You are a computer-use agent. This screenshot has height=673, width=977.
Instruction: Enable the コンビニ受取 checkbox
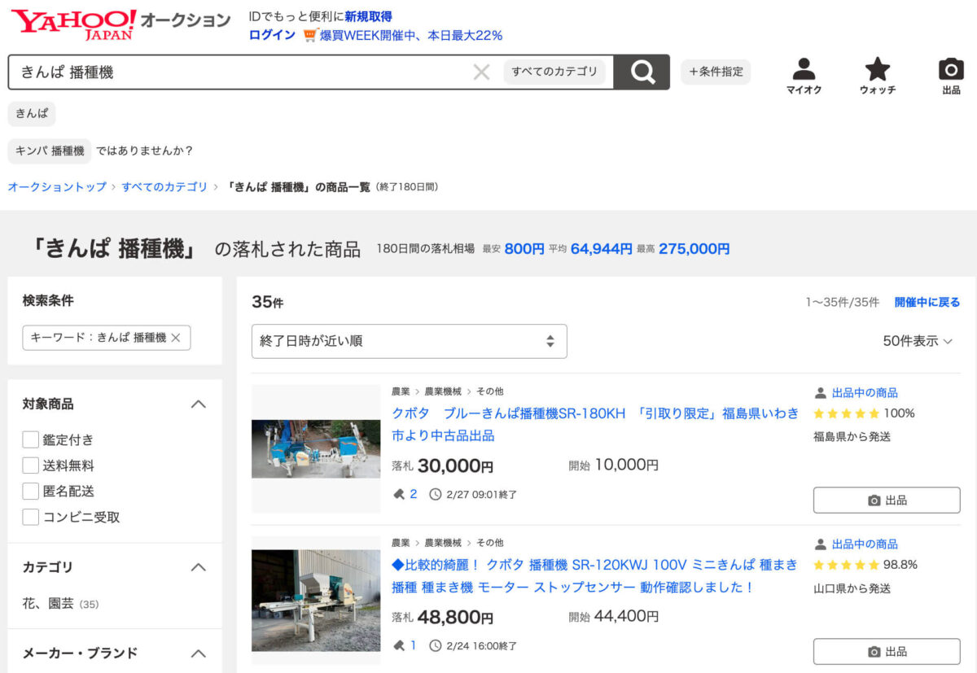(x=30, y=516)
